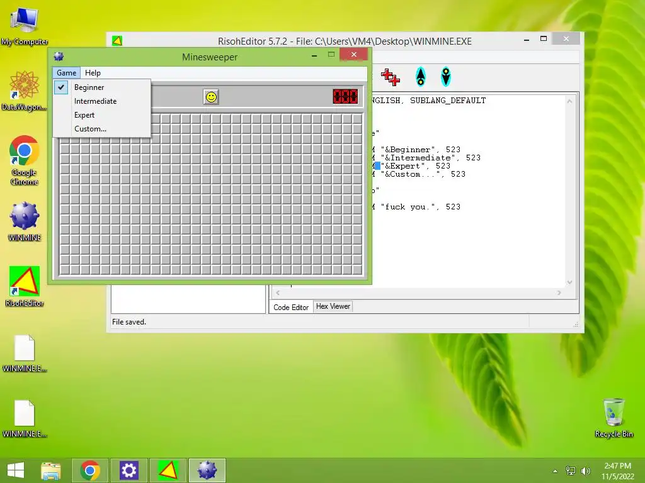The width and height of the screenshot is (645, 483).
Task: Open the Help menu in Minesweeper
Action: pos(93,73)
